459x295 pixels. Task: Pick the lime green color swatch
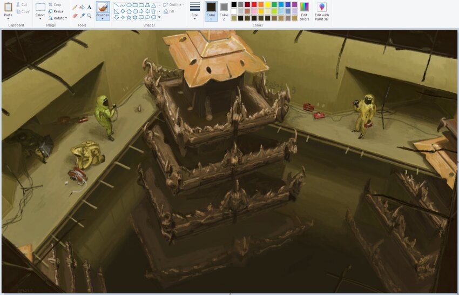pyautogui.click(x=274, y=11)
